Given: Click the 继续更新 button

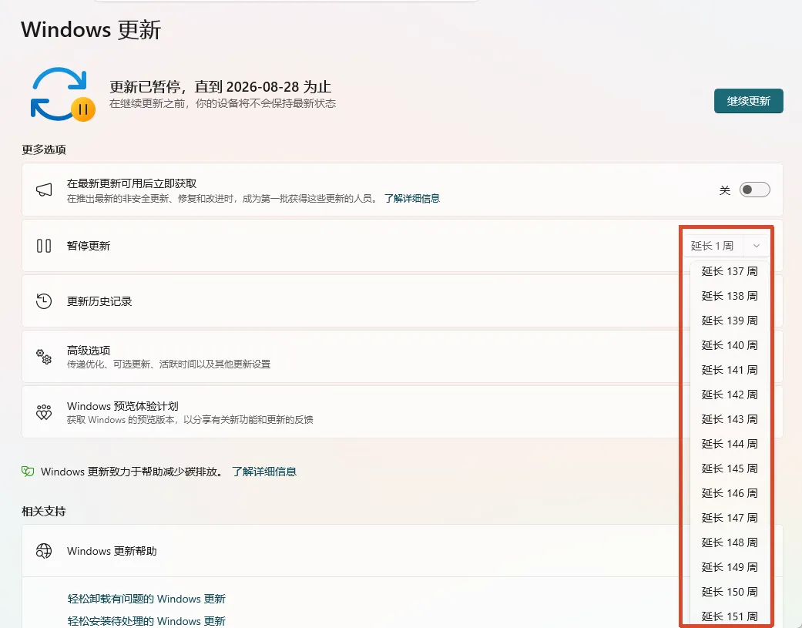Looking at the screenshot, I should 748,101.
